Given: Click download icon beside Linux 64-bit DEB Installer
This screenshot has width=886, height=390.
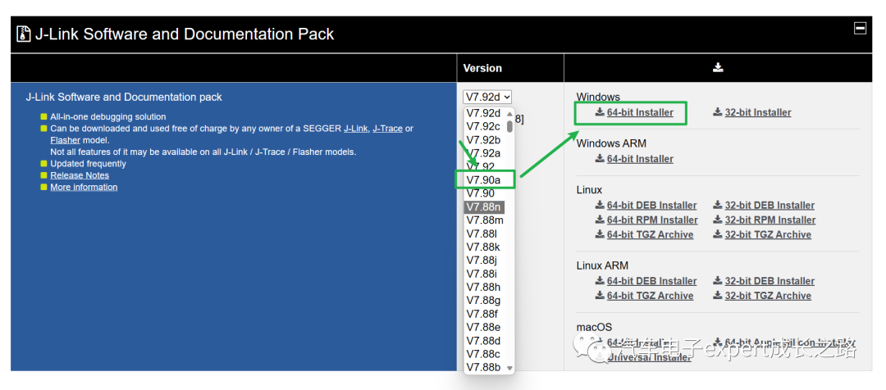Looking at the screenshot, I should pyautogui.click(x=600, y=205).
